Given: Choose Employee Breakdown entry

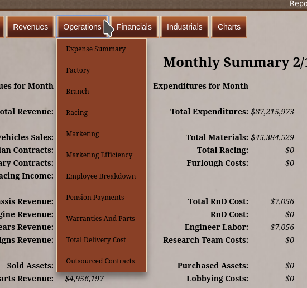Looking at the screenshot, I should [x=102, y=176].
